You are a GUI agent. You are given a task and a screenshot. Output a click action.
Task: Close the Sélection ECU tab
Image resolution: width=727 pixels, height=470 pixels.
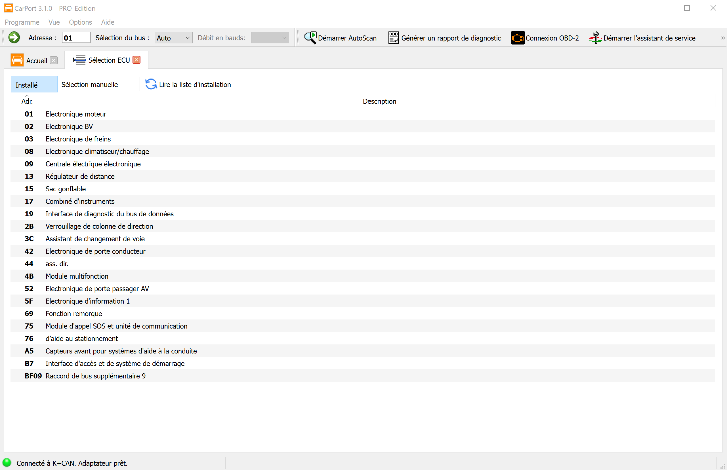(x=136, y=60)
